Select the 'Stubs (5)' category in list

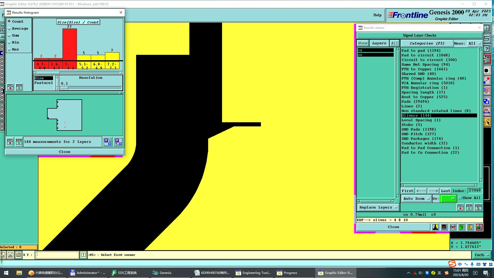(412, 125)
